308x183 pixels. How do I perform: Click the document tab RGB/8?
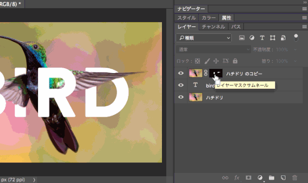pos(12,4)
